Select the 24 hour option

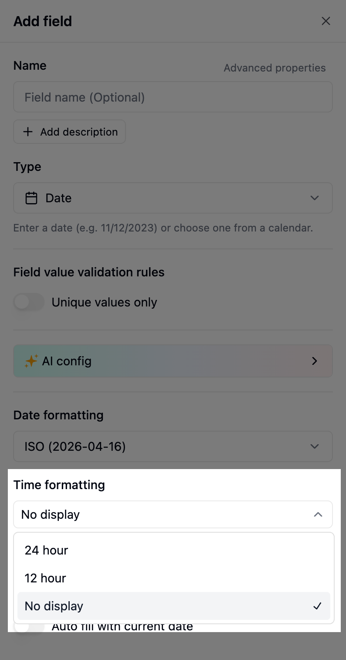(47, 550)
